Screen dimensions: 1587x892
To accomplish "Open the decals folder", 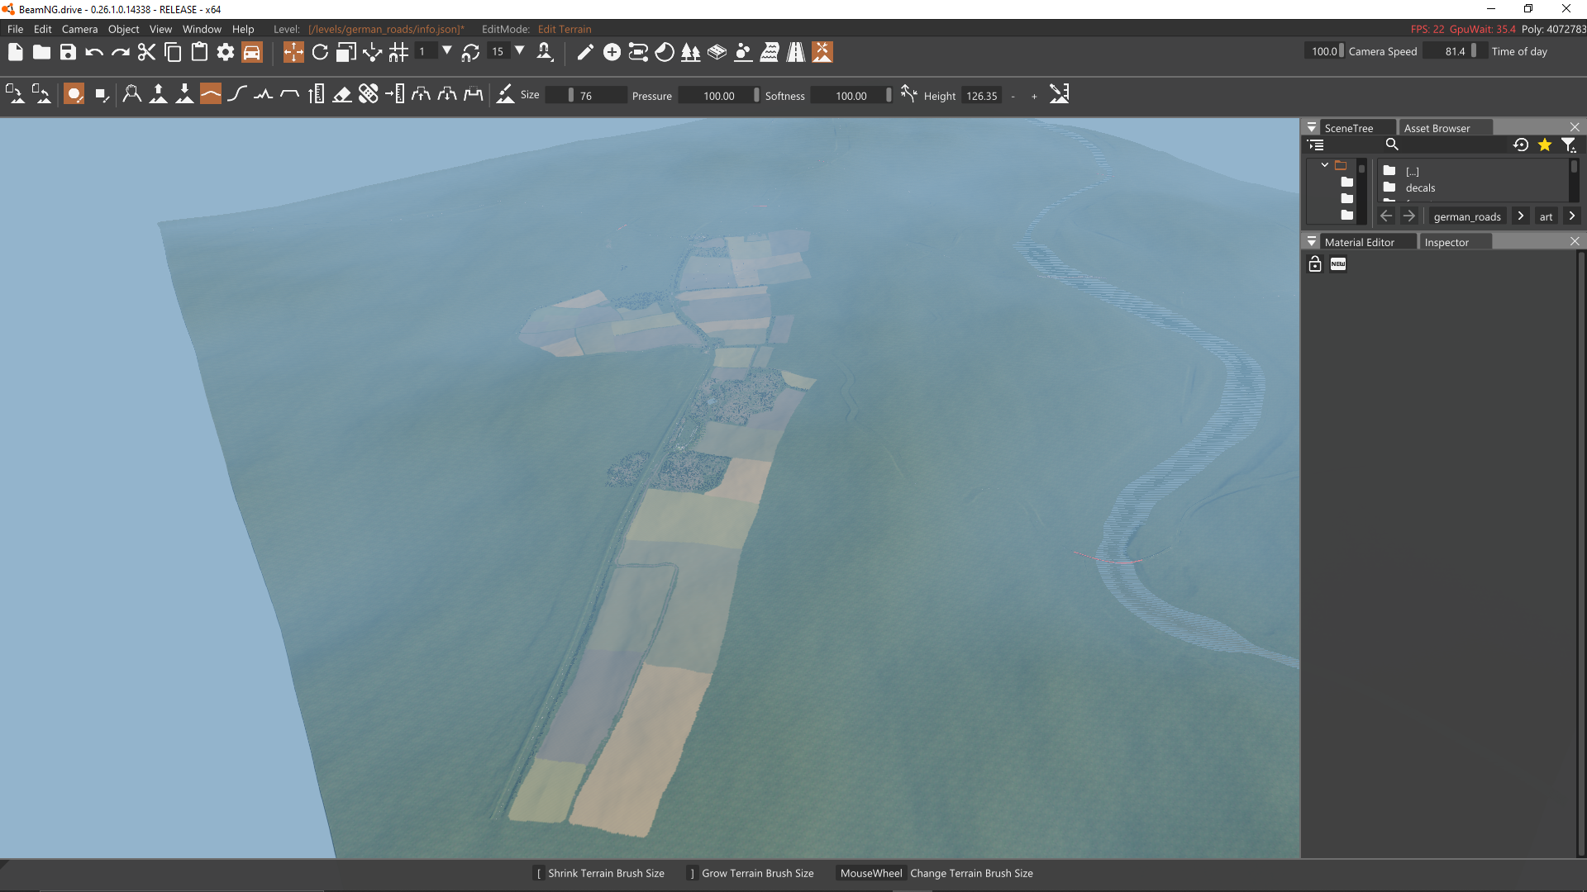I will pyautogui.click(x=1419, y=188).
